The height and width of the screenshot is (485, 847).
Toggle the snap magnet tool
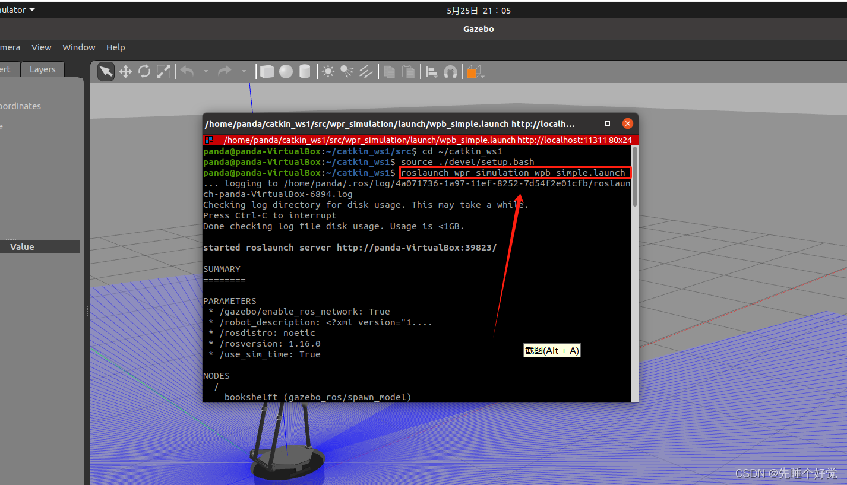click(x=451, y=72)
